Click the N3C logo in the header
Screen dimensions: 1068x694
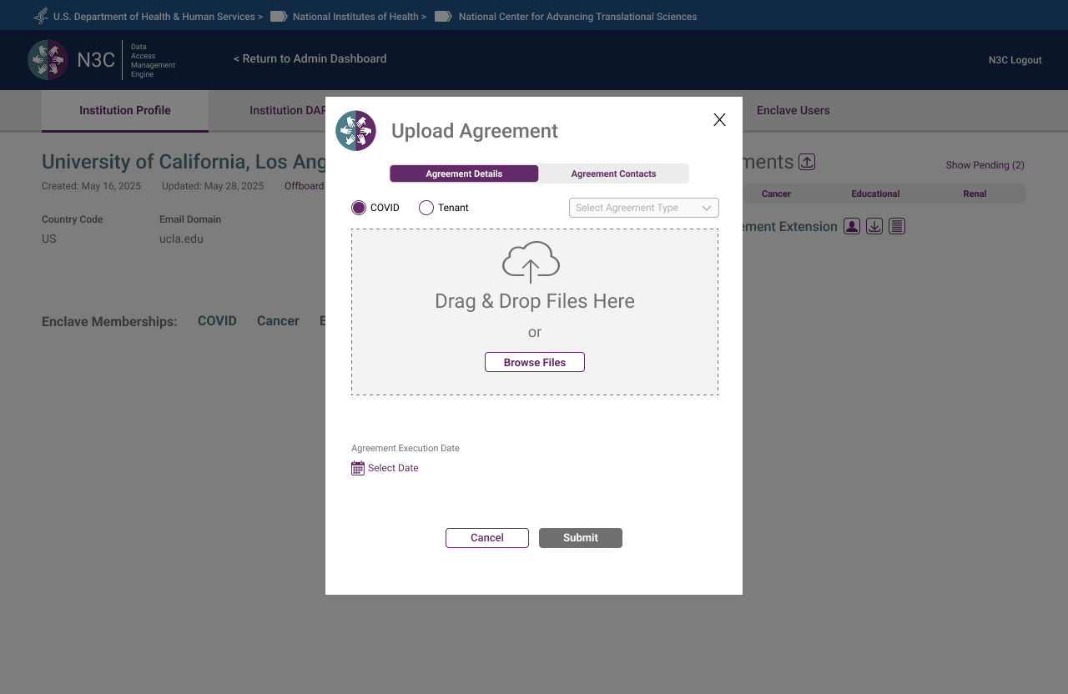tap(48, 59)
